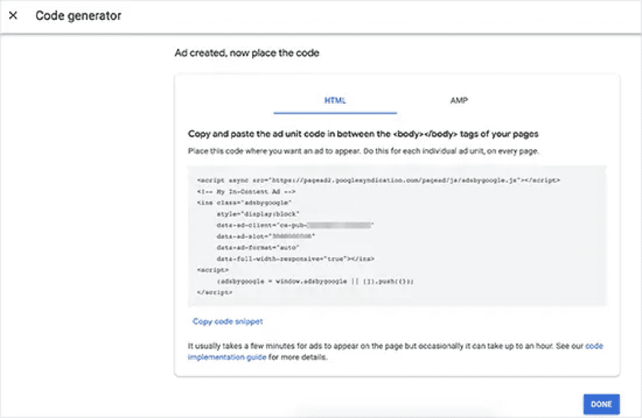The image size is (642, 418).
Task: Click the Copy code snippet link
Action: coord(228,321)
